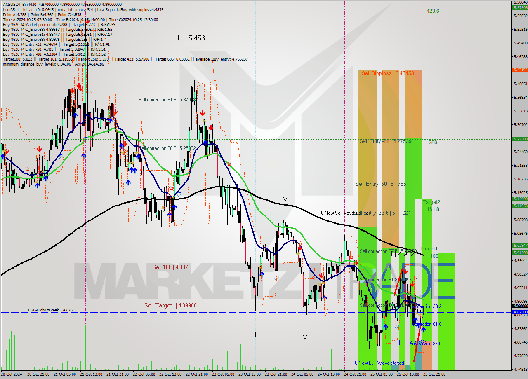Click the green 5.57506 price axis tag
Screen dimensions: 528x379
(x=519, y=7)
